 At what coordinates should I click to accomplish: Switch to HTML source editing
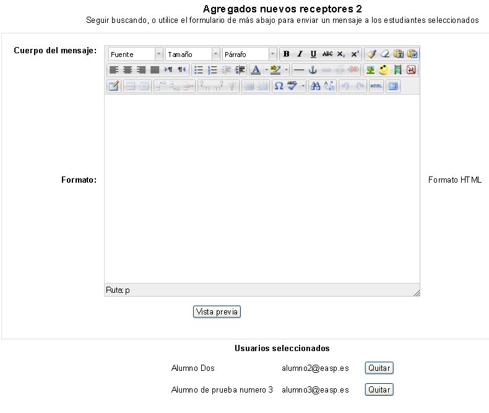point(376,86)
